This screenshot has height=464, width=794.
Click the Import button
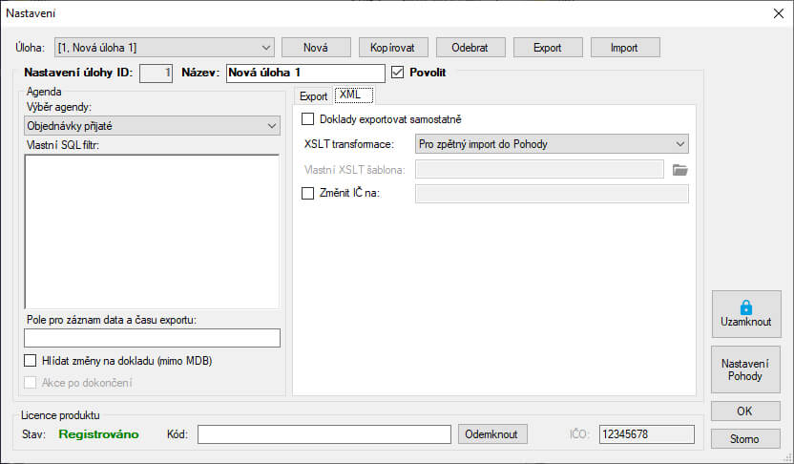tap(625, 47)
